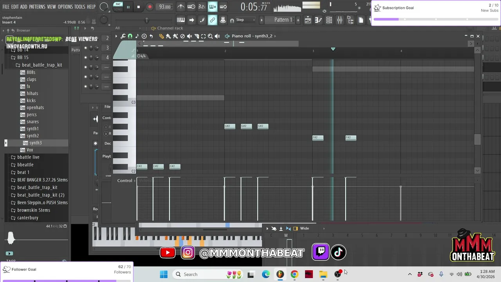Open the channel rack window icon
This screenshot has width=501, height=282.
pos(329,20)
